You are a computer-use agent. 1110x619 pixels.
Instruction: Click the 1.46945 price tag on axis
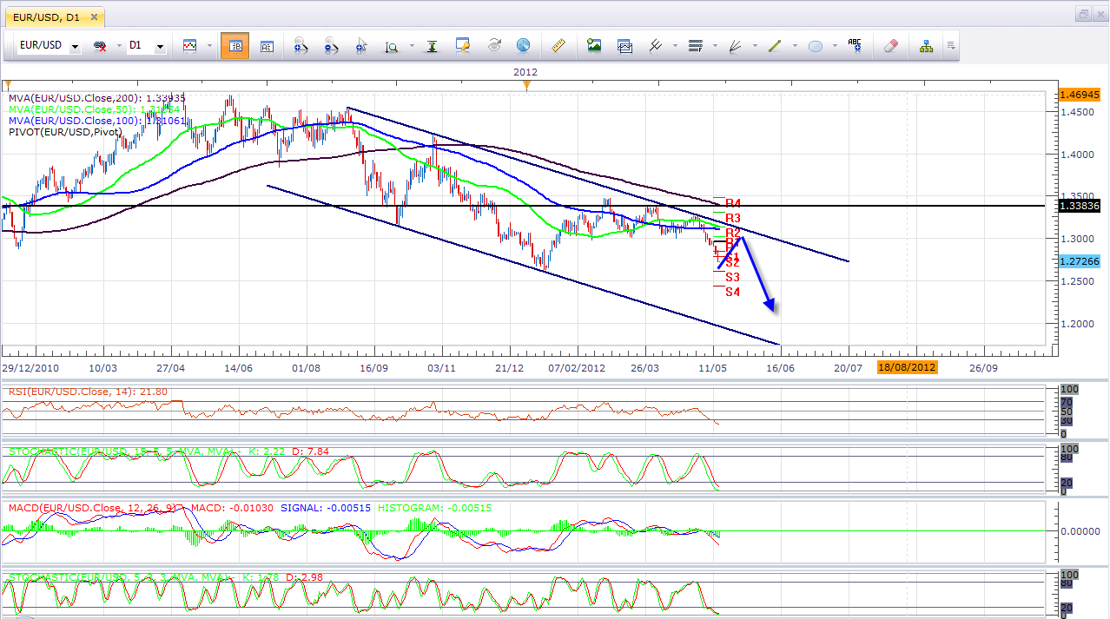click(1080, 94)
